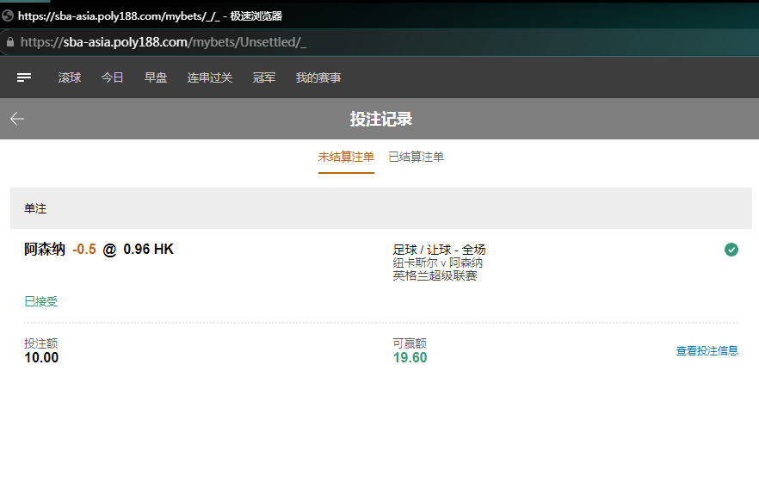The height and width of the screenshot is (482, 759).
Task: Click the green checkmark status icon
Action: [x=731, y=250]
